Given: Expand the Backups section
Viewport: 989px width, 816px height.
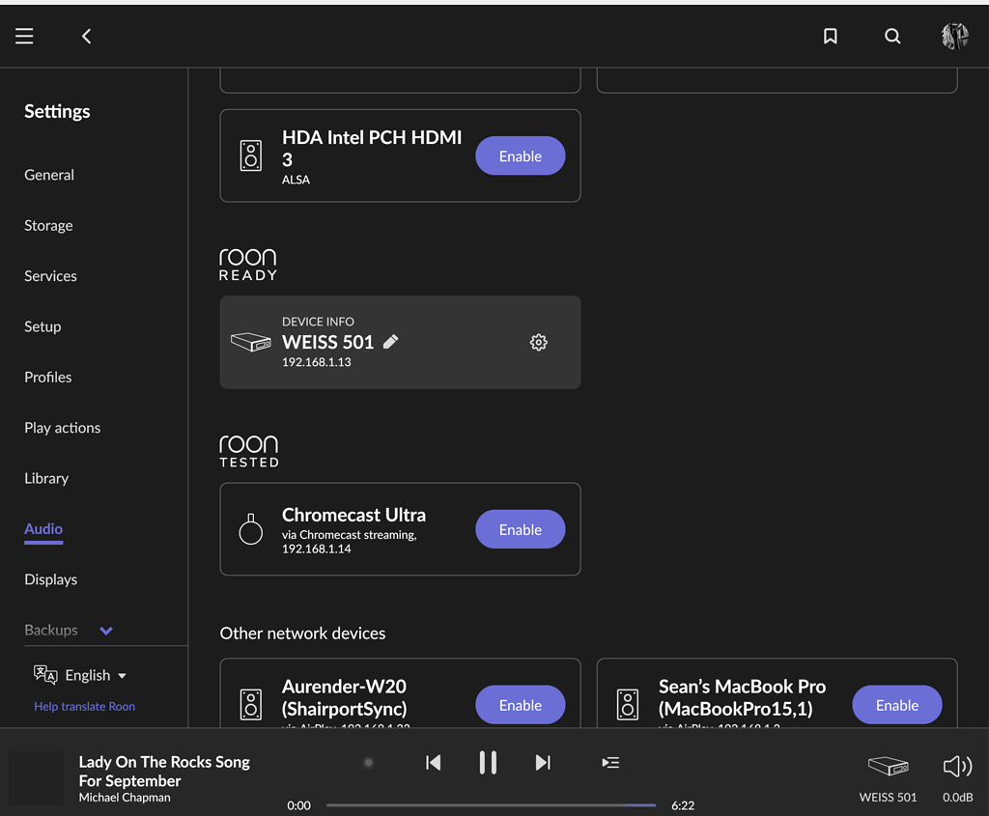Looking at the screenshot, I should tap(105, 630).
